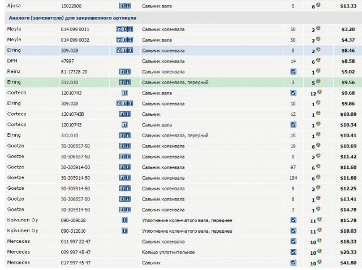Select the description 'Кольцо уплотнительное'

click(169, 252)
